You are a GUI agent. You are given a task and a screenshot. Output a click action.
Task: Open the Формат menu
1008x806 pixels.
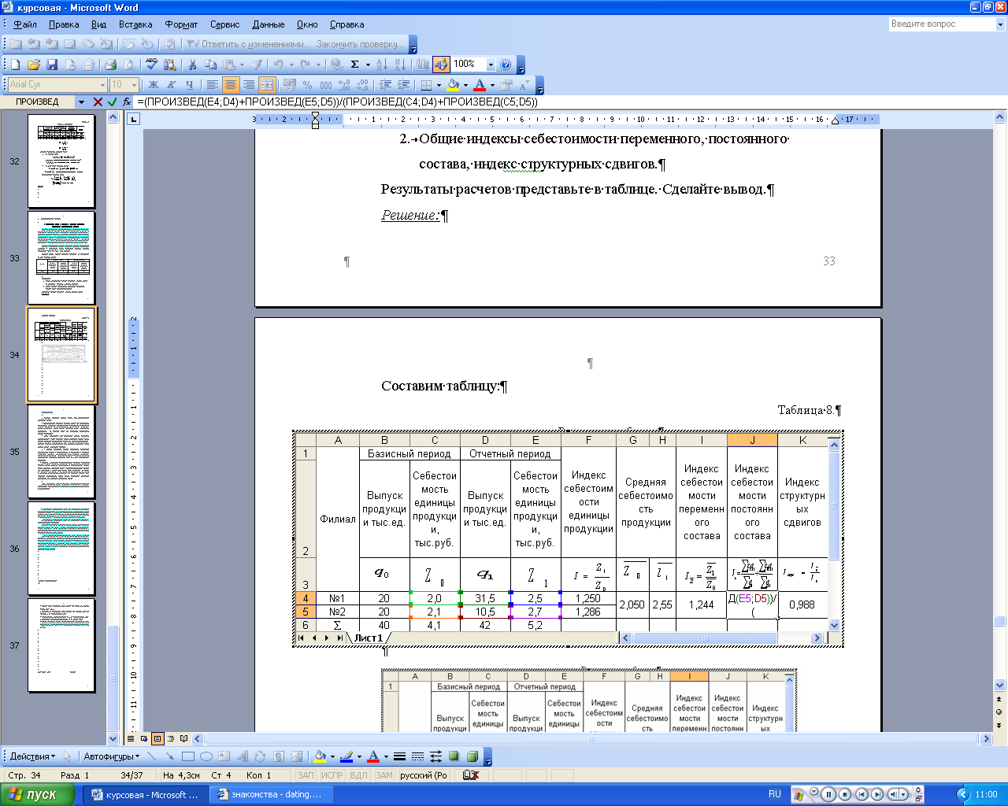coord(181,24)
